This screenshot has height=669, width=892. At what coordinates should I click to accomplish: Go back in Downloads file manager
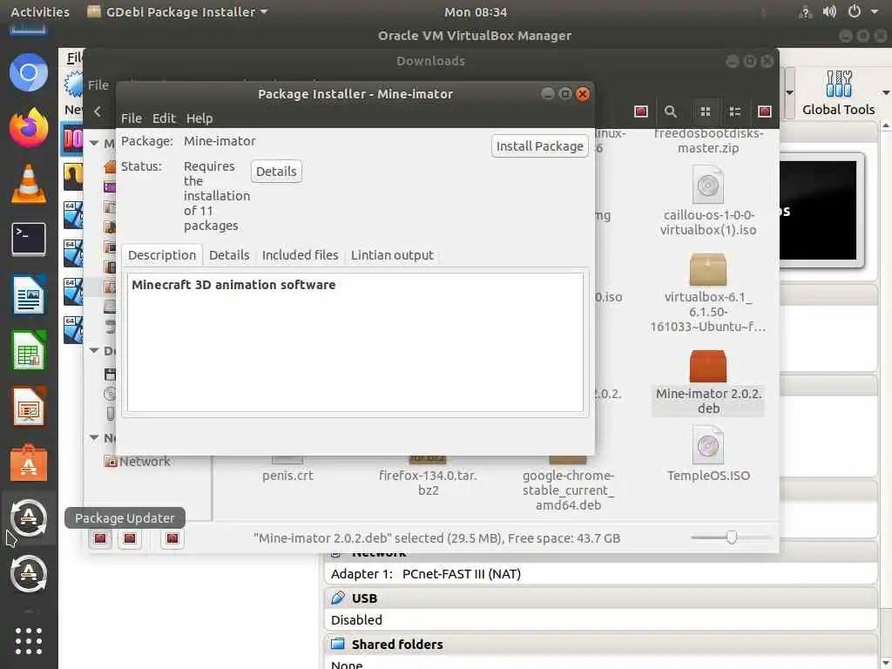(x=98, y=111)
